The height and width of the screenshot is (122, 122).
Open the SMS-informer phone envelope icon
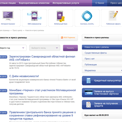click(34, 16)
